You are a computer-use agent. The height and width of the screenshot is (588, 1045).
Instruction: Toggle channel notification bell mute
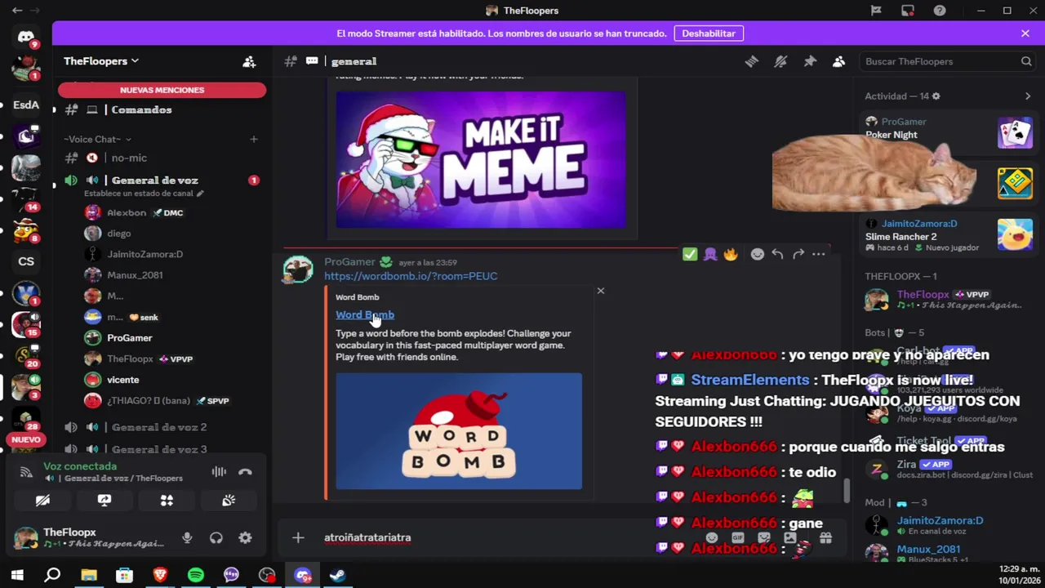click(x=780, y=61)
